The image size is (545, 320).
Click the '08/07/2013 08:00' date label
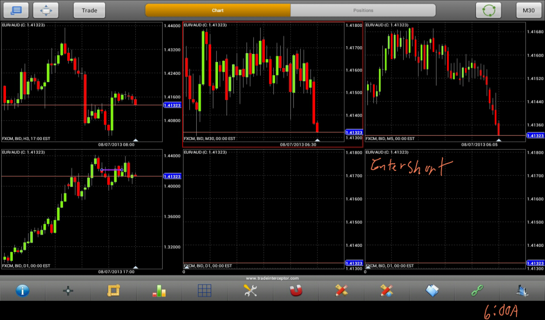116,144
